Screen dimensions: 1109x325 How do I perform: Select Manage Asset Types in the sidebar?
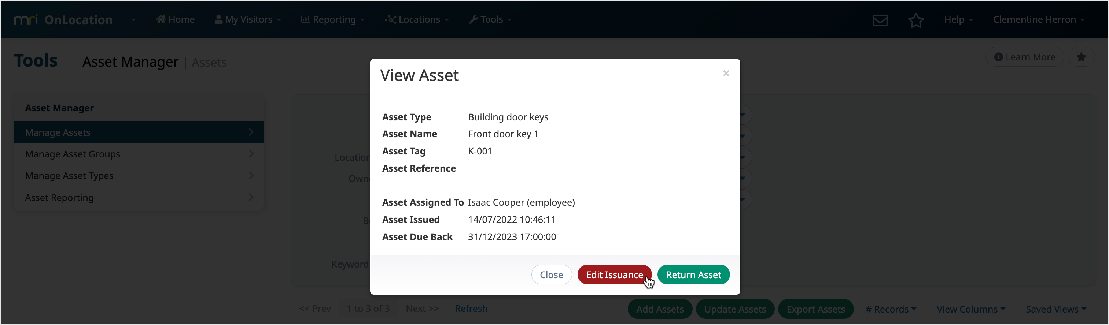click(139, 176)
